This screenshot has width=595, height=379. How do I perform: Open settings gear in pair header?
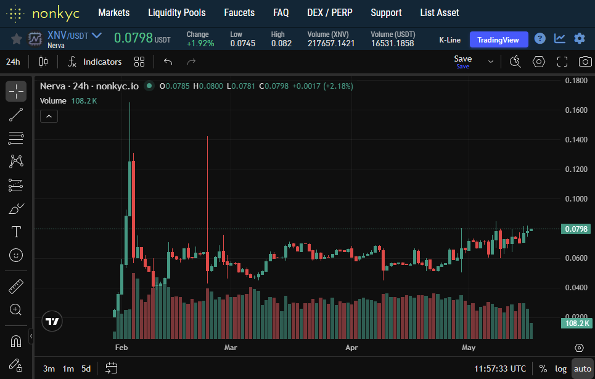[x=580, y=38]
